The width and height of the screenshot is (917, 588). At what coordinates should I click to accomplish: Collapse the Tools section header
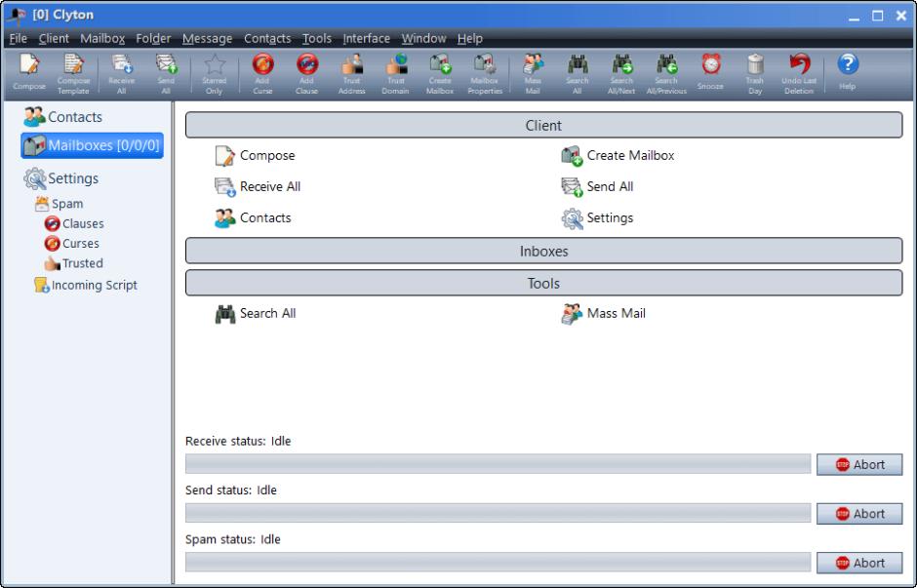click(x=543, y=283)
